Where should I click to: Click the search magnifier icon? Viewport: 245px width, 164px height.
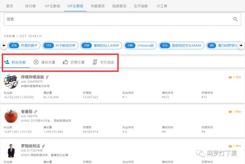tap(235, 19)
